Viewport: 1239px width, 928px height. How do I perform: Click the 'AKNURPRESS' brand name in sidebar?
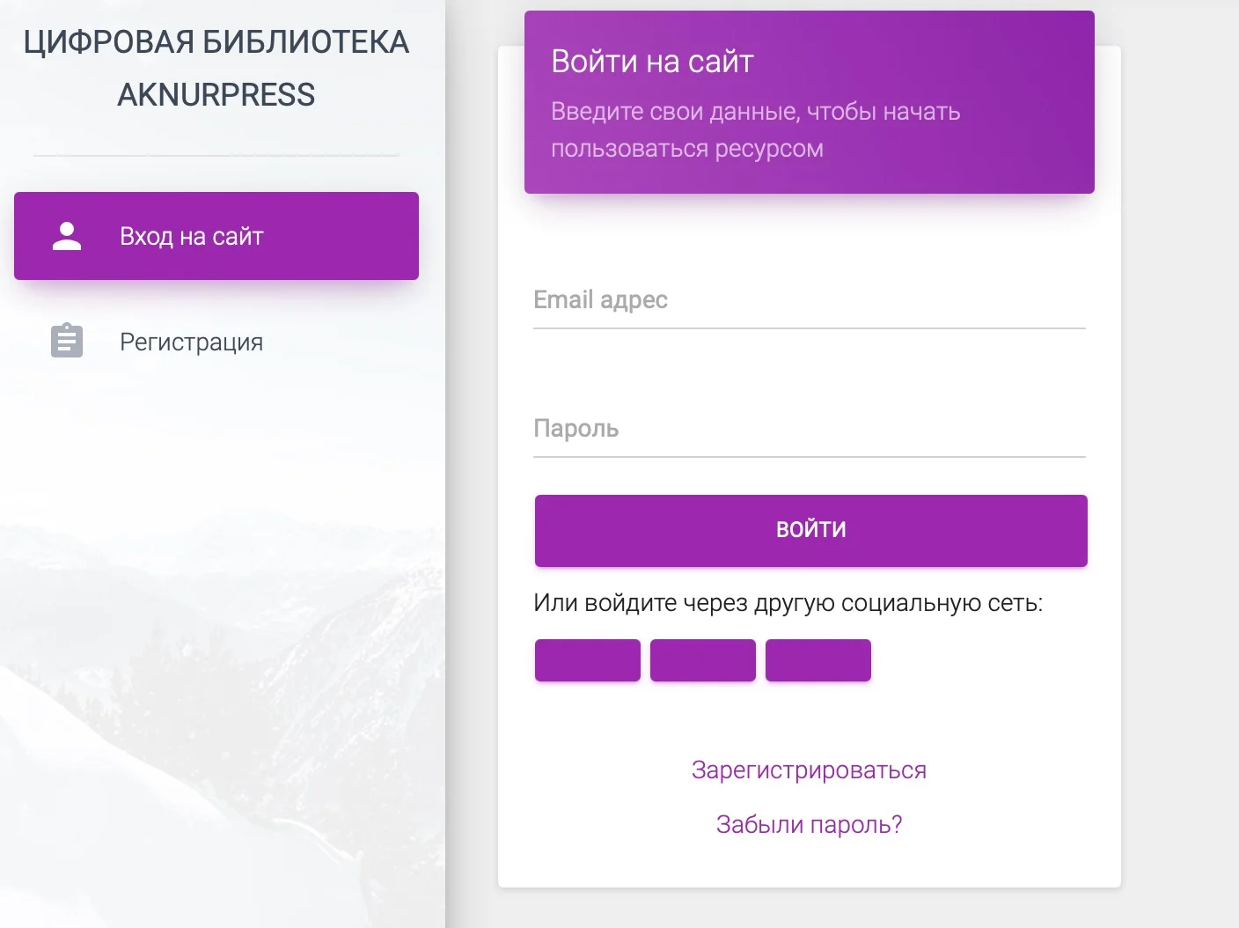coord(216,95)
